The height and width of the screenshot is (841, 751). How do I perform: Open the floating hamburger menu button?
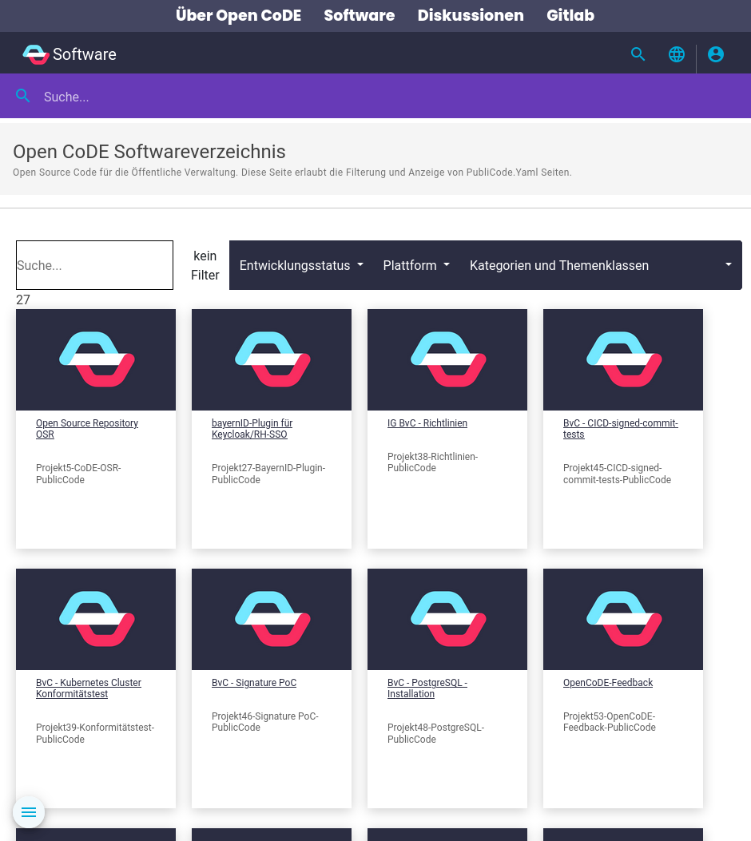29,812
